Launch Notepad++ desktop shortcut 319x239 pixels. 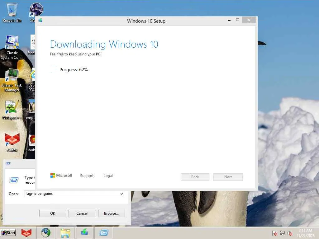(12, 110)
